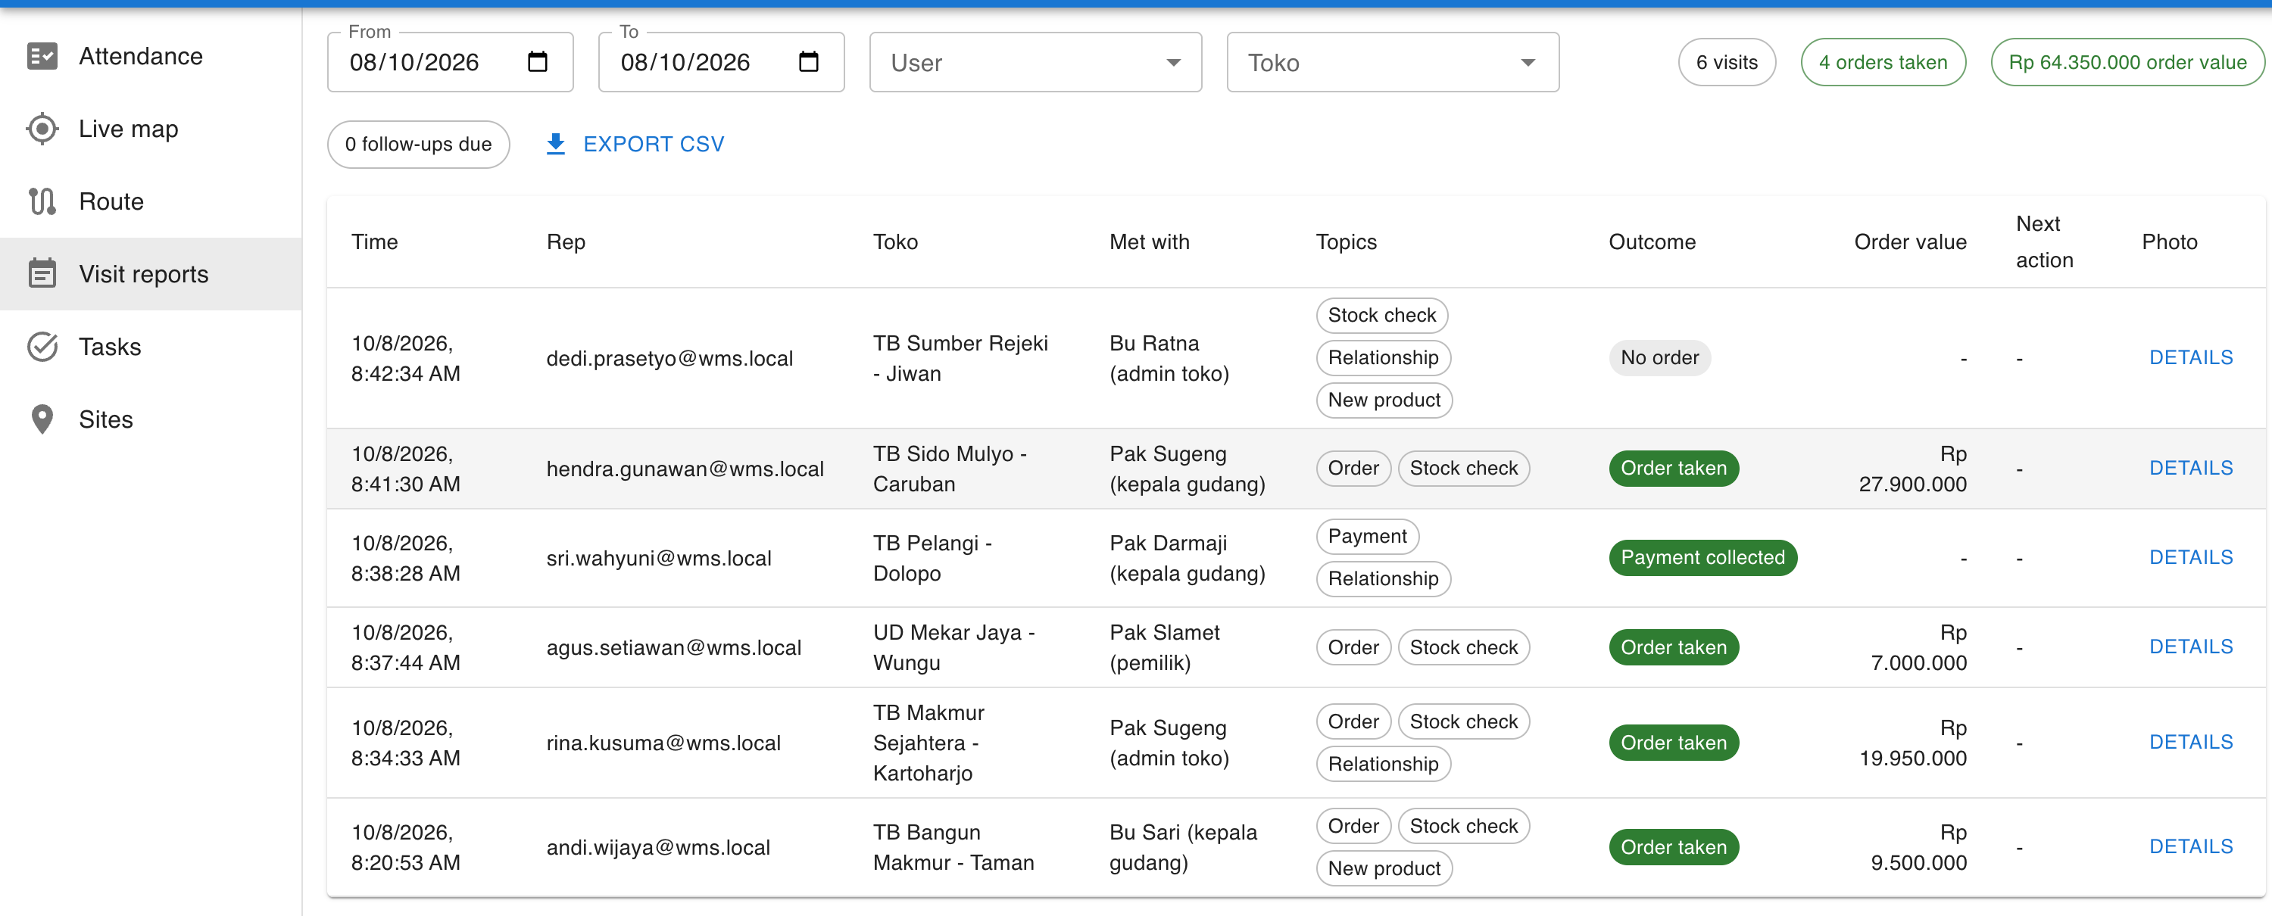Click the From date input field
Screen dimensions: 2272x916
(x=450, y=63)
